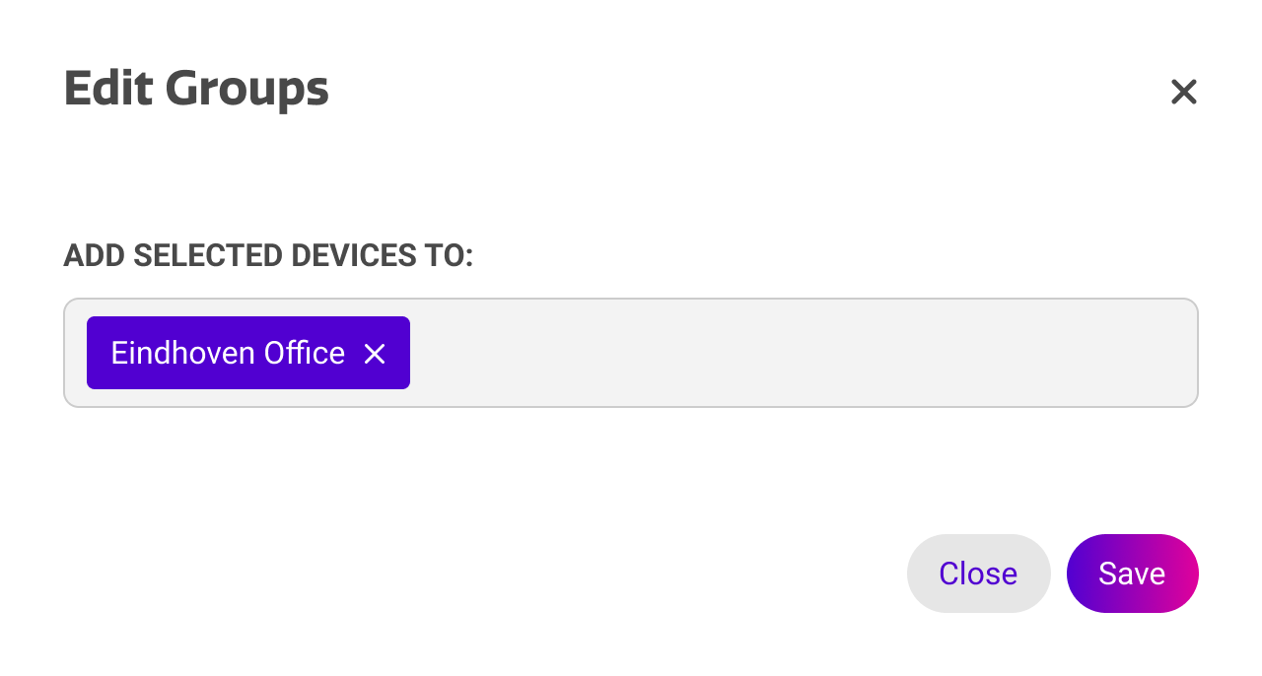The image size is (1262, 676).
Task: Click the Add Selected Devices To label
Action: [268, 256]
